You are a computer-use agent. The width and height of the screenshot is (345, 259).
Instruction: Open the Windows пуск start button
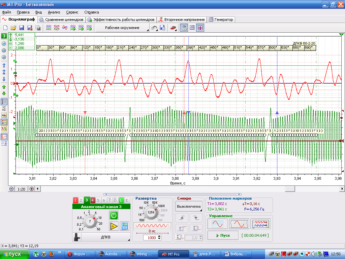click(x=14, y=254)
